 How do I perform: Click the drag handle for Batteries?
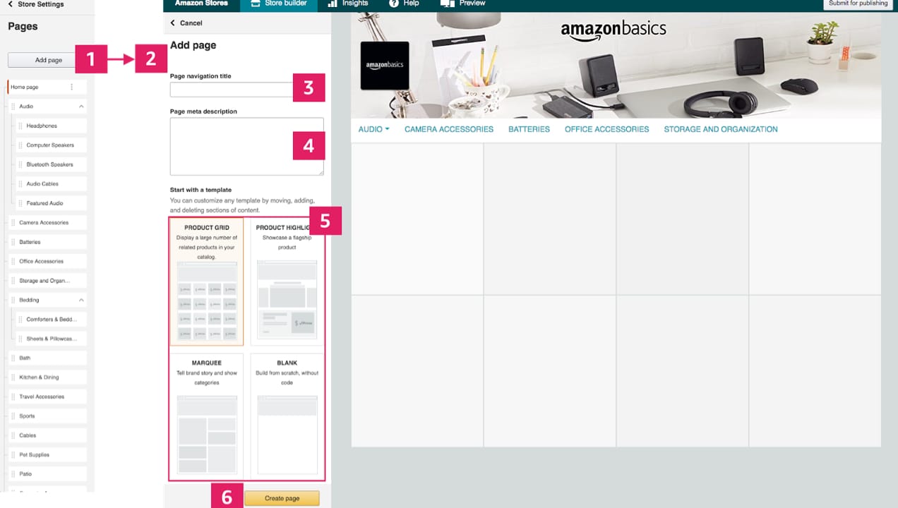point(13,242)
